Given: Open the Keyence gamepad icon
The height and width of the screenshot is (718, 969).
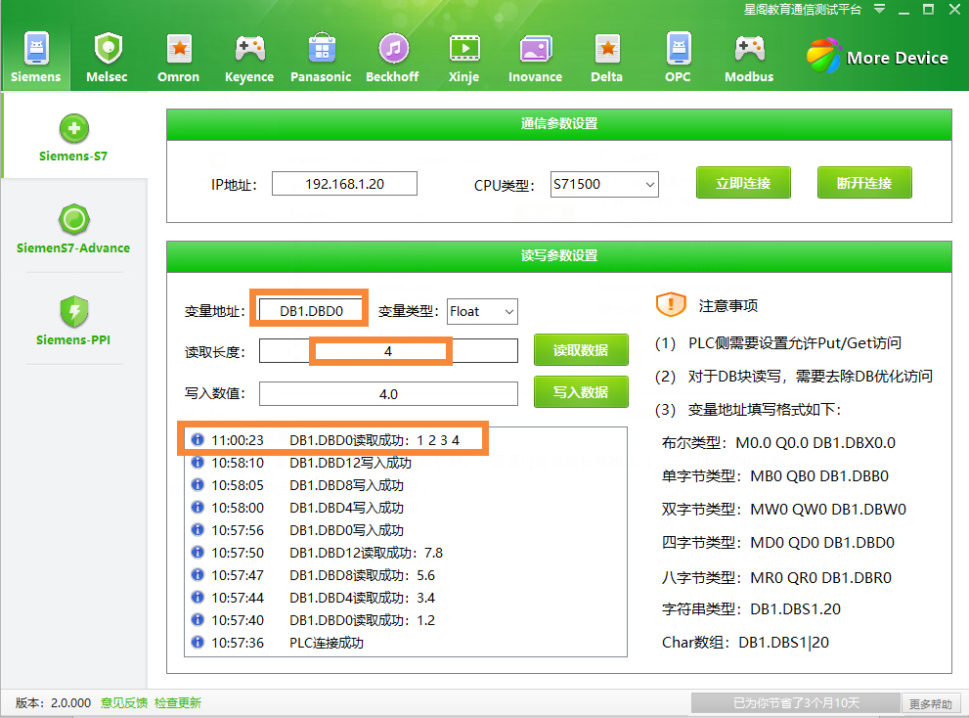Looking at the screenshot, I should click(249, 48).
